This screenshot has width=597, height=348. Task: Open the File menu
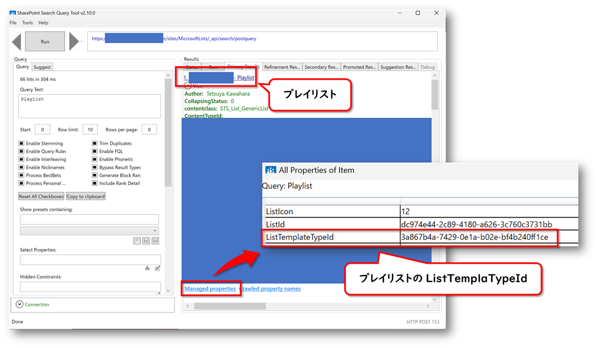(x=13, y=23)
